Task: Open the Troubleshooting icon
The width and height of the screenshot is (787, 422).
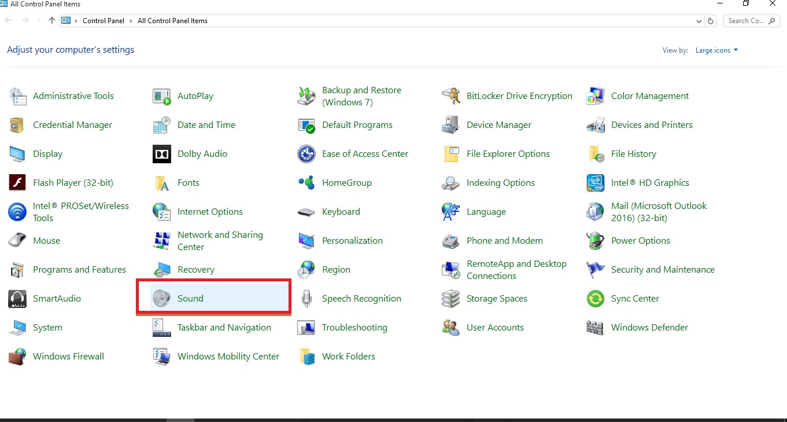Action: pyautogui.click(x=306, y=328)
